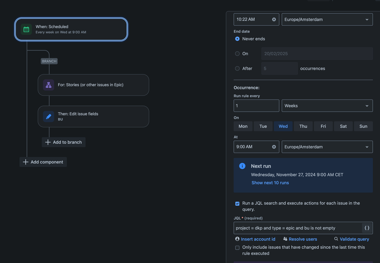
Task: Click the BRANCH label tag
Action: [x=49, y=61]
